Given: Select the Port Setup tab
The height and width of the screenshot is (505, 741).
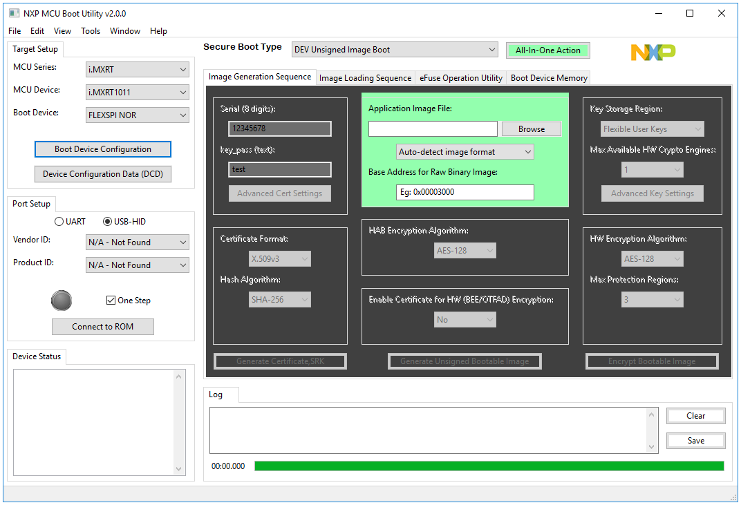Looking at the screenshot, I should point(31,204).
